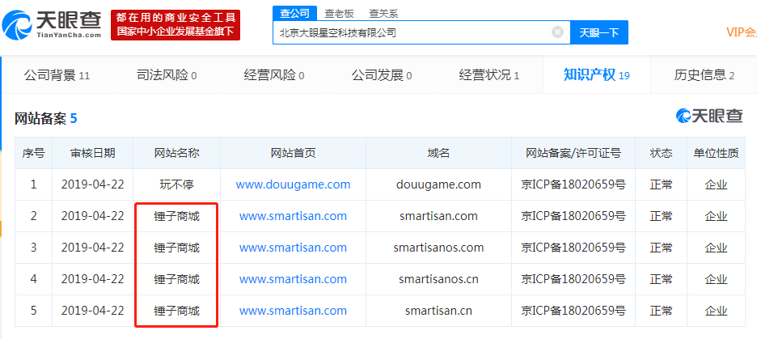Open the 公司发展 section tab
The image size is (757, 339).
click(382, 75)
